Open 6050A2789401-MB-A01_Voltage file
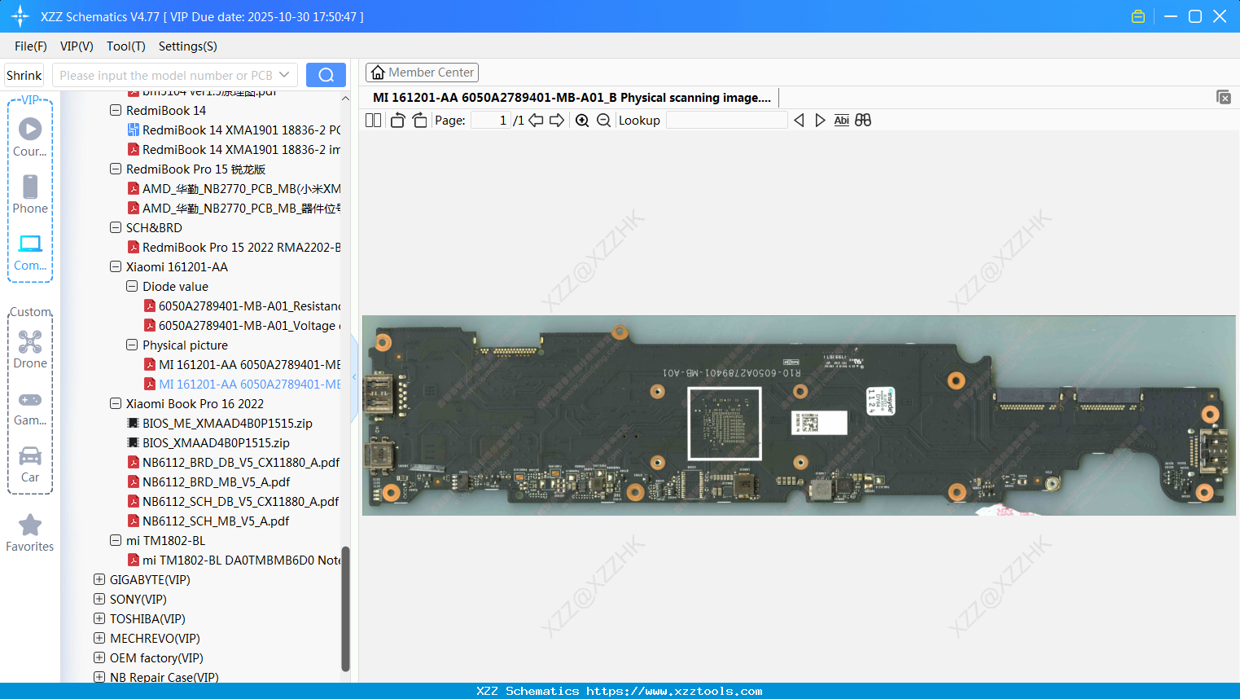 coord(242,326)
